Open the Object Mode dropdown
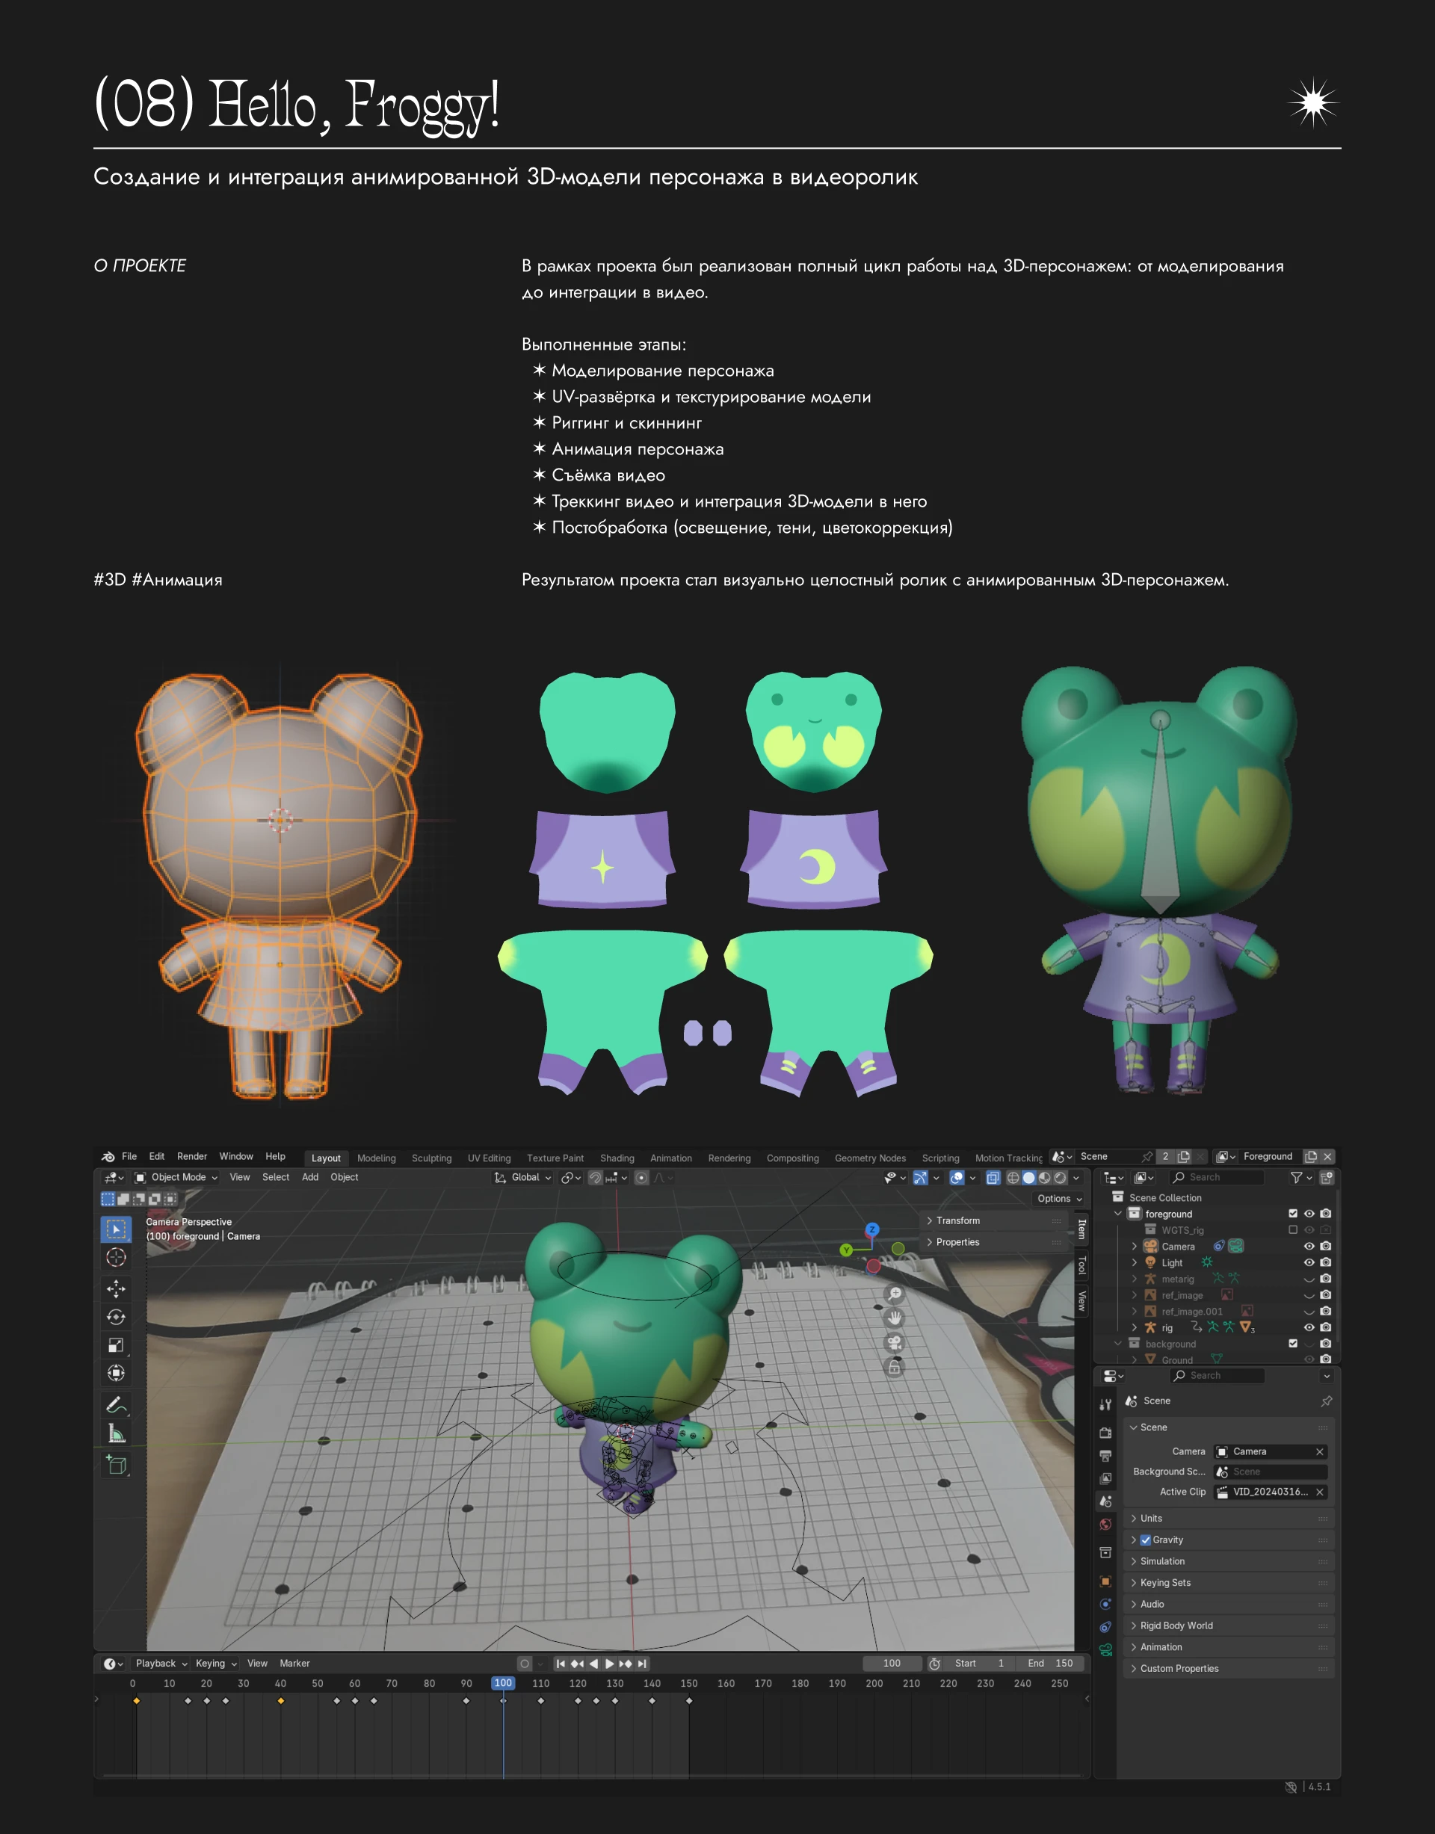 [176, 1177]
